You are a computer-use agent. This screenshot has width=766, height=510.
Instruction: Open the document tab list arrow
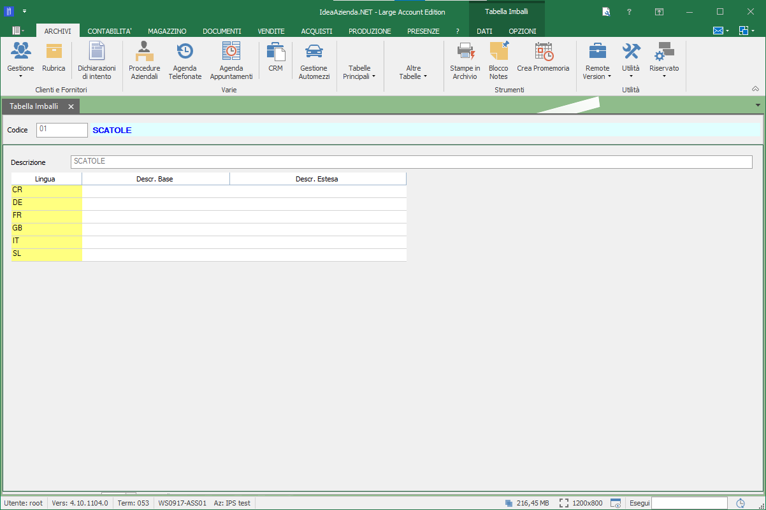[x=758, y=105]
